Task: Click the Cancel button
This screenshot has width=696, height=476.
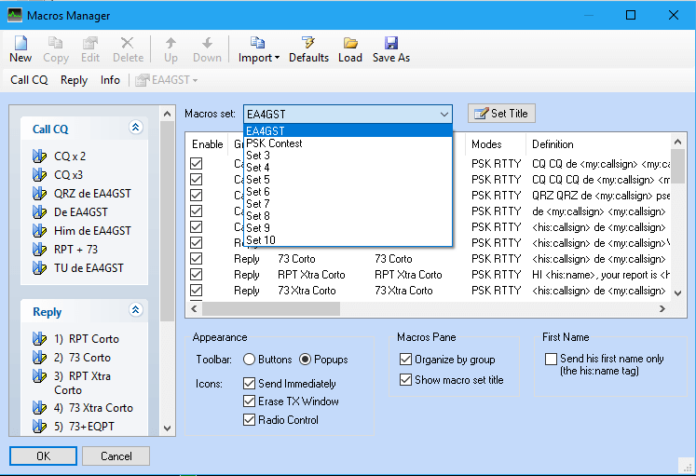Action: [x=116, y=456]
